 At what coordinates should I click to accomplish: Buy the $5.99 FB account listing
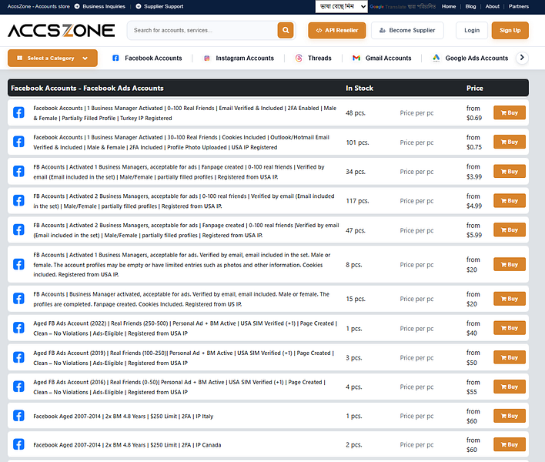tap(509, 229)
